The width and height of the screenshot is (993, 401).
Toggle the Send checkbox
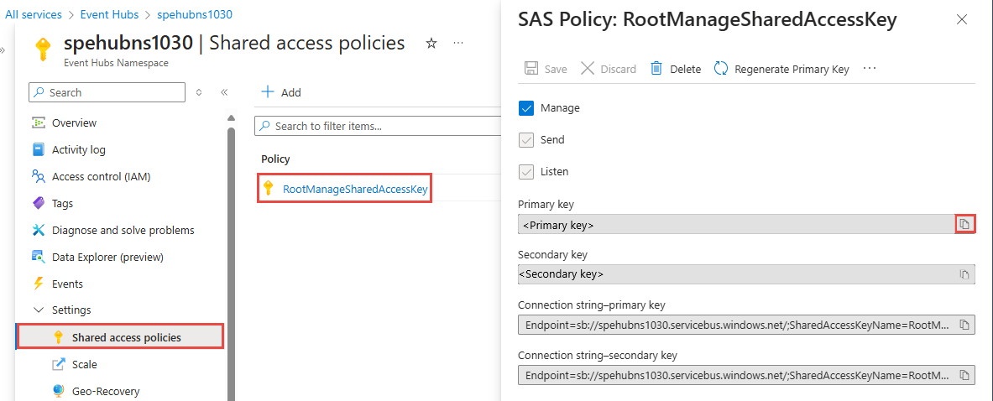pos(526,140)
